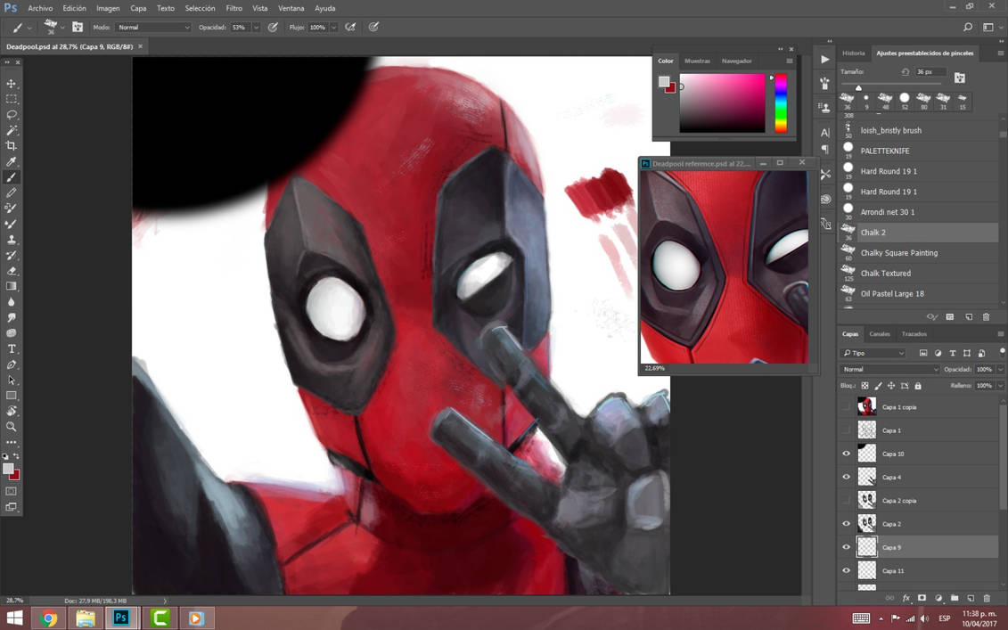Open the layer Opacidad dropdown arrow
Viewport: 1008px width, 630px height.
(1000, 369)
